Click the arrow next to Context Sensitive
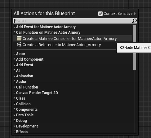Screen dimensions: 151x138 [135, 14]
